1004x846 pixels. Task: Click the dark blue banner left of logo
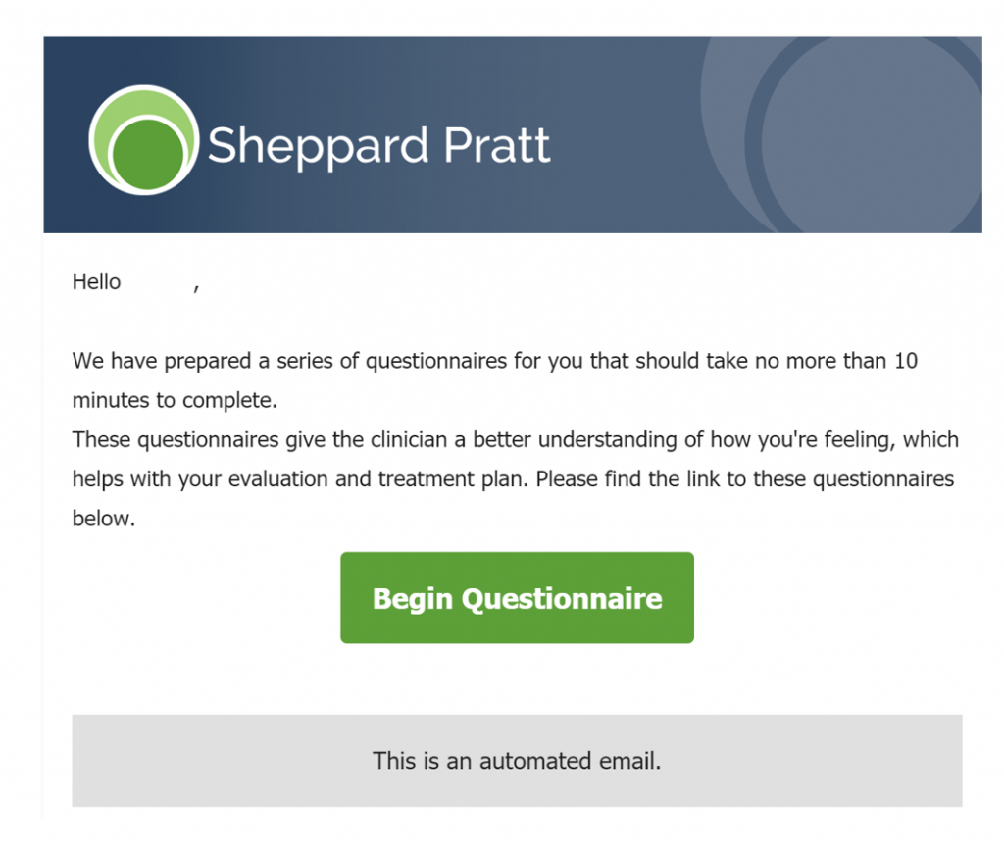[66, 134]
